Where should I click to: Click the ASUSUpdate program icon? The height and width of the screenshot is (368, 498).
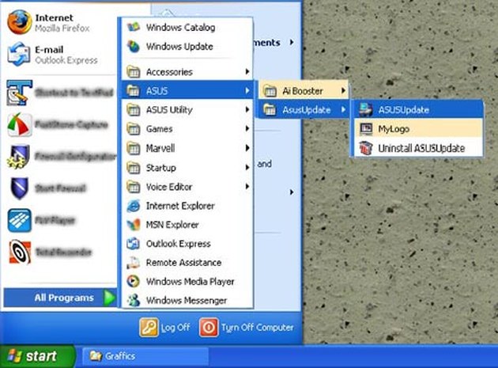tap(366, 110)
